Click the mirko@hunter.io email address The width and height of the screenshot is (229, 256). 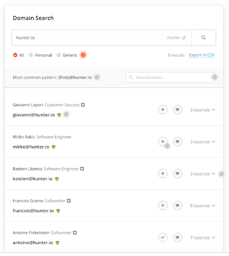31,147
